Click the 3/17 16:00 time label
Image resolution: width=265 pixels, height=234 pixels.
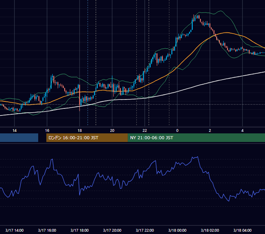click(x=47, y=230)
